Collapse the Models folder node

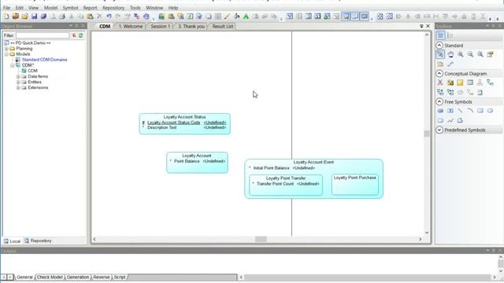[6, 54]
